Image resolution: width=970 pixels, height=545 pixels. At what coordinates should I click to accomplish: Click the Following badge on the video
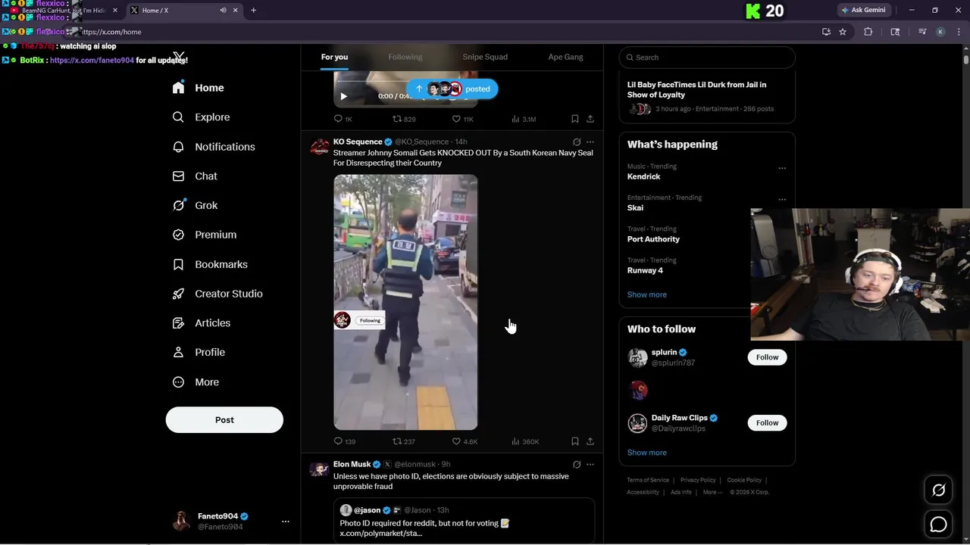[370, 320]
